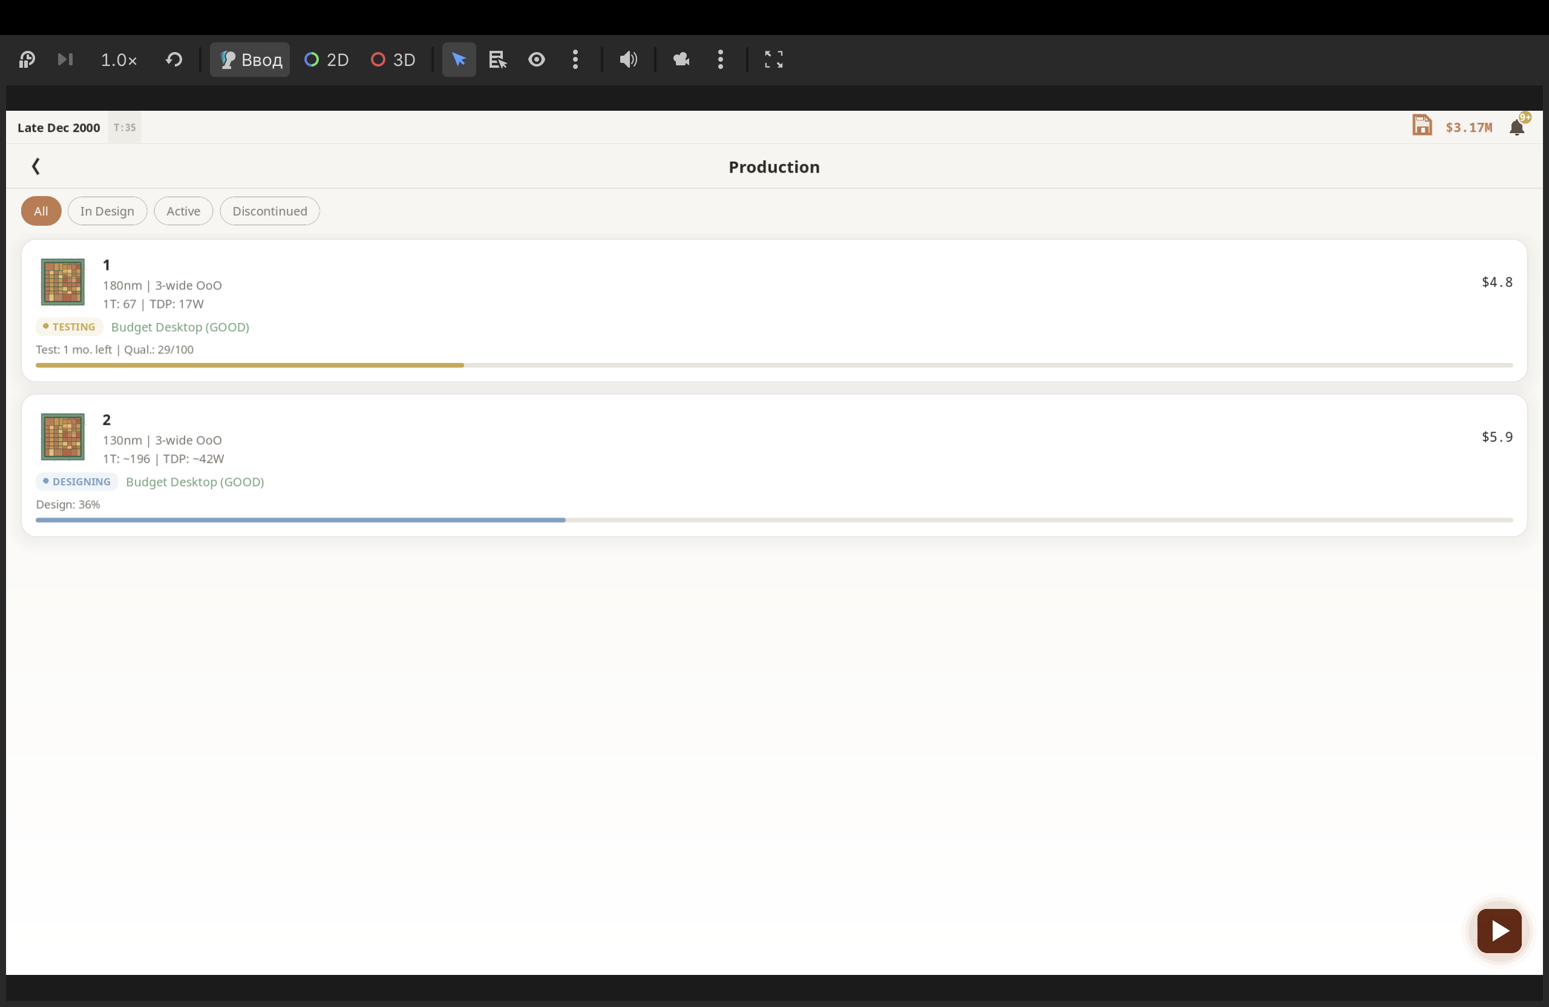Open the first three-dot options menu

575,60
